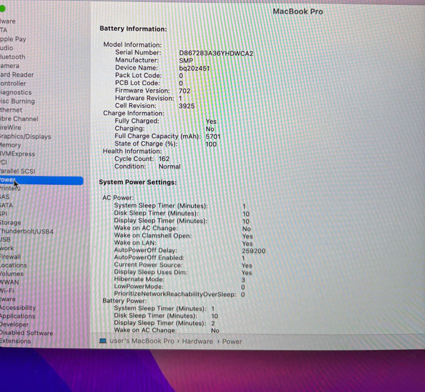Select Wi-Fi in the sidebar
The width and height of the screenshot is (425, 392).
pos(7,290)
